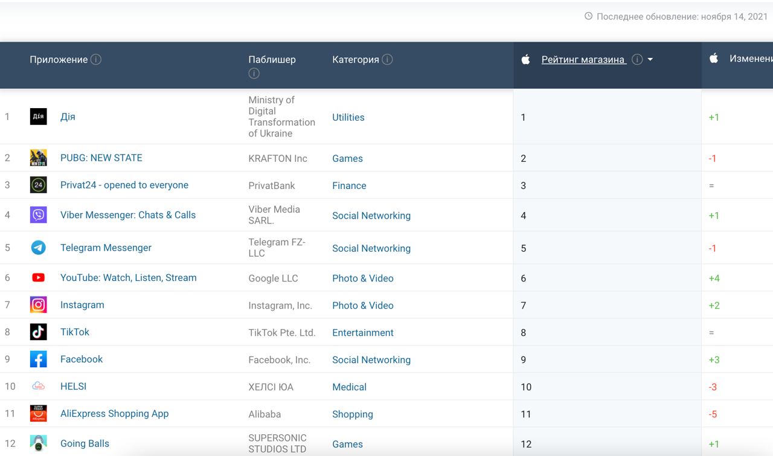
Task: Click info icon next to Приложение header
Action: (x=95, y=59)
